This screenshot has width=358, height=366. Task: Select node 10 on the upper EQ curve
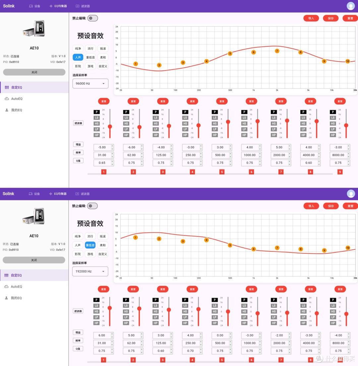point(347,61)
